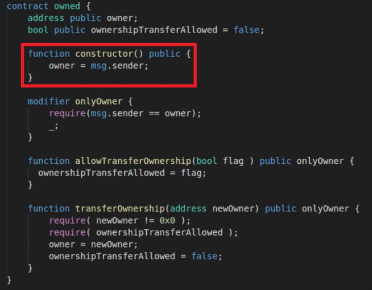Image resolution: width=372 pixels, height=290 pixels.
Task: Click the final 'false' in transferOwnership function
Action: coord(204,256)
